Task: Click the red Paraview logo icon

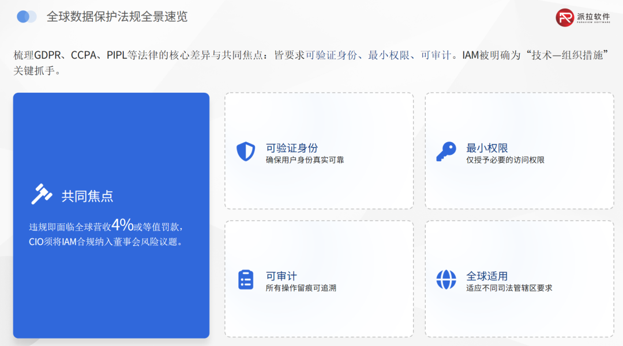Action: pos(565,17)
